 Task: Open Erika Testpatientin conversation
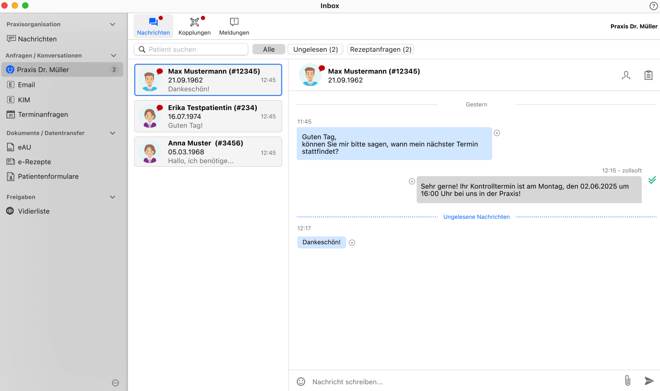pyautogui.click(x=208, y=116)
